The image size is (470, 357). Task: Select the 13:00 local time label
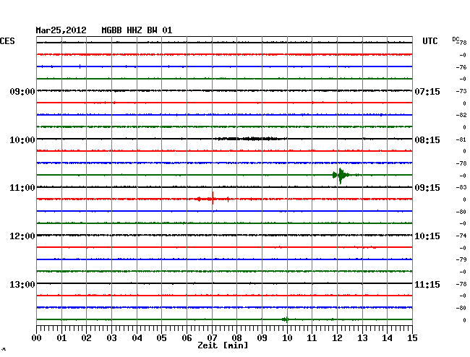(x=22, y=284)
